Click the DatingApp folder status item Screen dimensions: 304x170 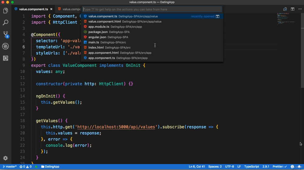[x=50, y=167]
